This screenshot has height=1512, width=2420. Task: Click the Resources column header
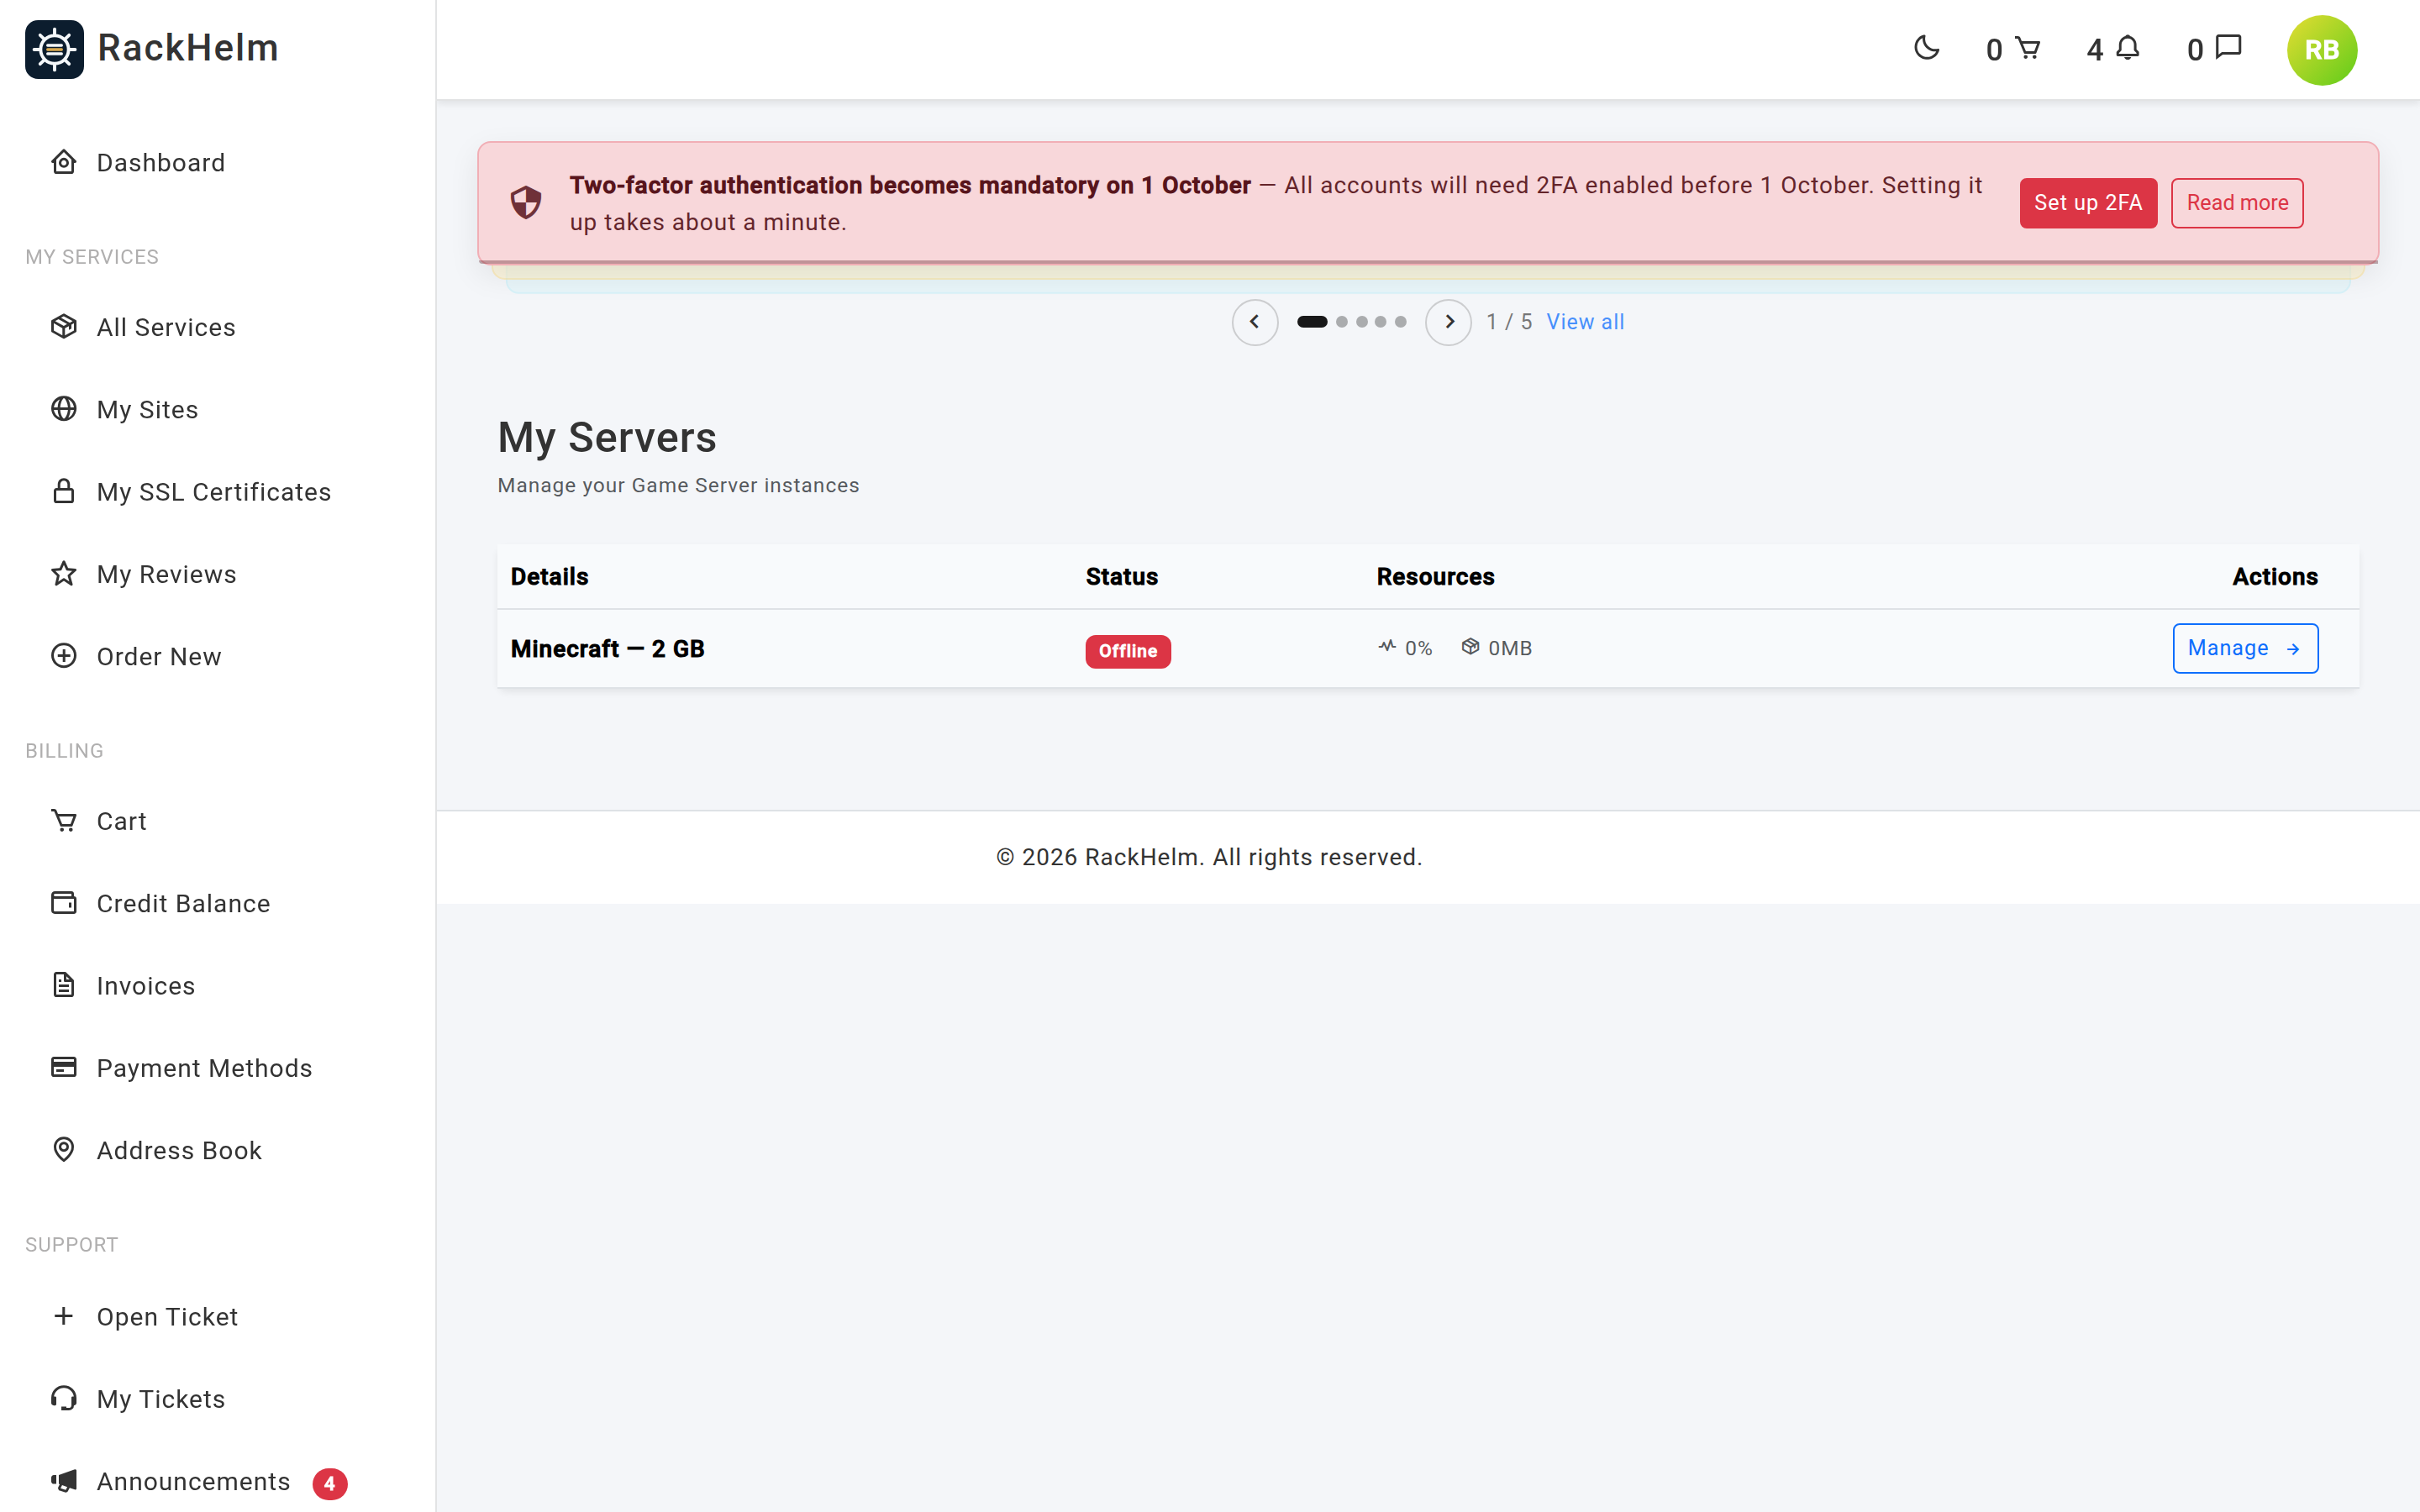(1435, 577)
